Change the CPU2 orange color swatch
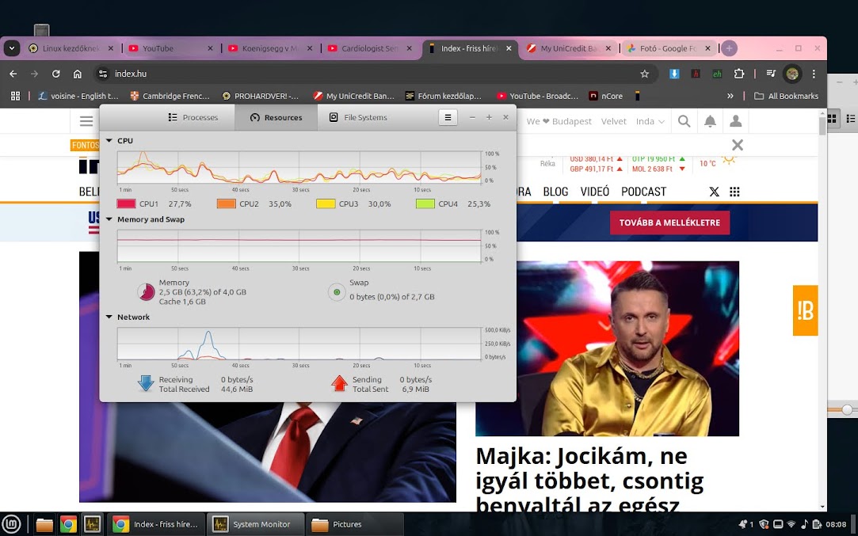858x536 pixels. (x=226, y=204)
